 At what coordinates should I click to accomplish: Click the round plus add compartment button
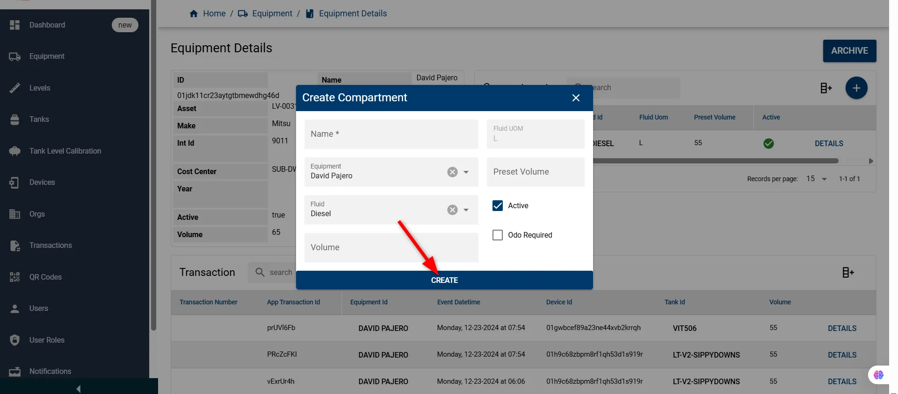point(856,88)
